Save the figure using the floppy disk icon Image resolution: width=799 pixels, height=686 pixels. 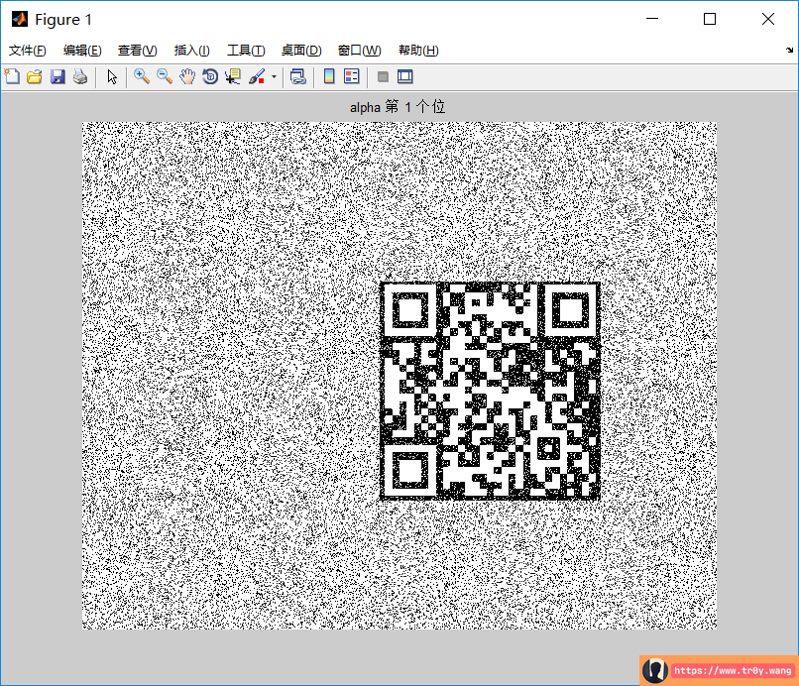click(57, 76)
